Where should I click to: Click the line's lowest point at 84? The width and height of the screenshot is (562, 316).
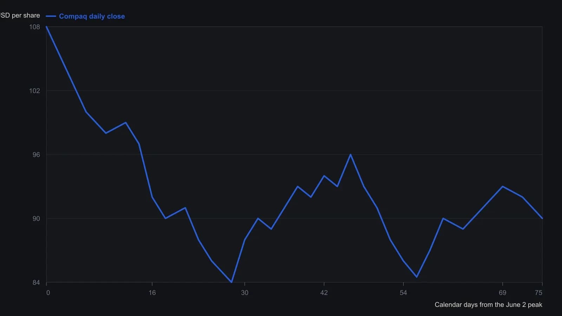point(231,282)
